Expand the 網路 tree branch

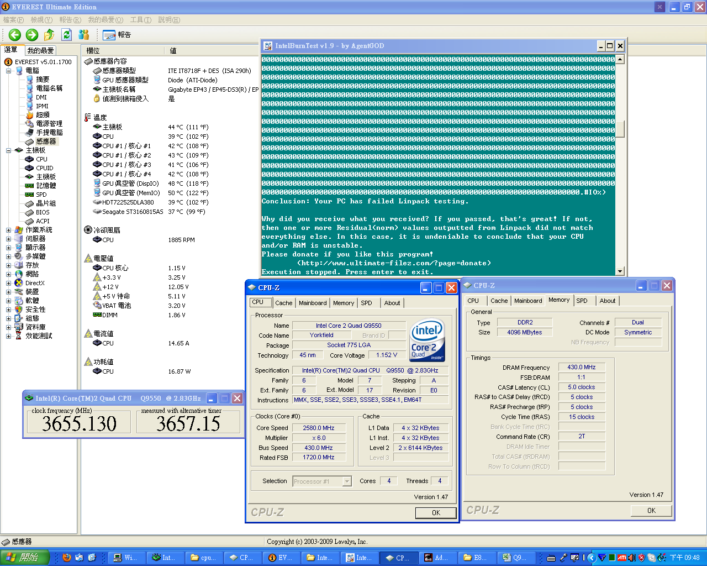click(9, 274)
